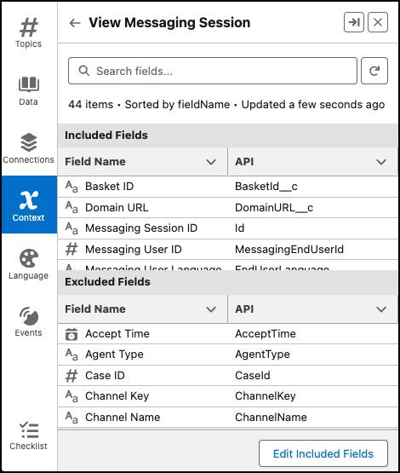Sort by API header in Excluded Fields
Screen dimensions: 400x473
[244, 309]
